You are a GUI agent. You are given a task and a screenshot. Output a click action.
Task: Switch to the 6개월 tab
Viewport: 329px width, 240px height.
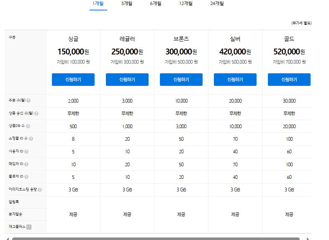[x=155, y=4]
